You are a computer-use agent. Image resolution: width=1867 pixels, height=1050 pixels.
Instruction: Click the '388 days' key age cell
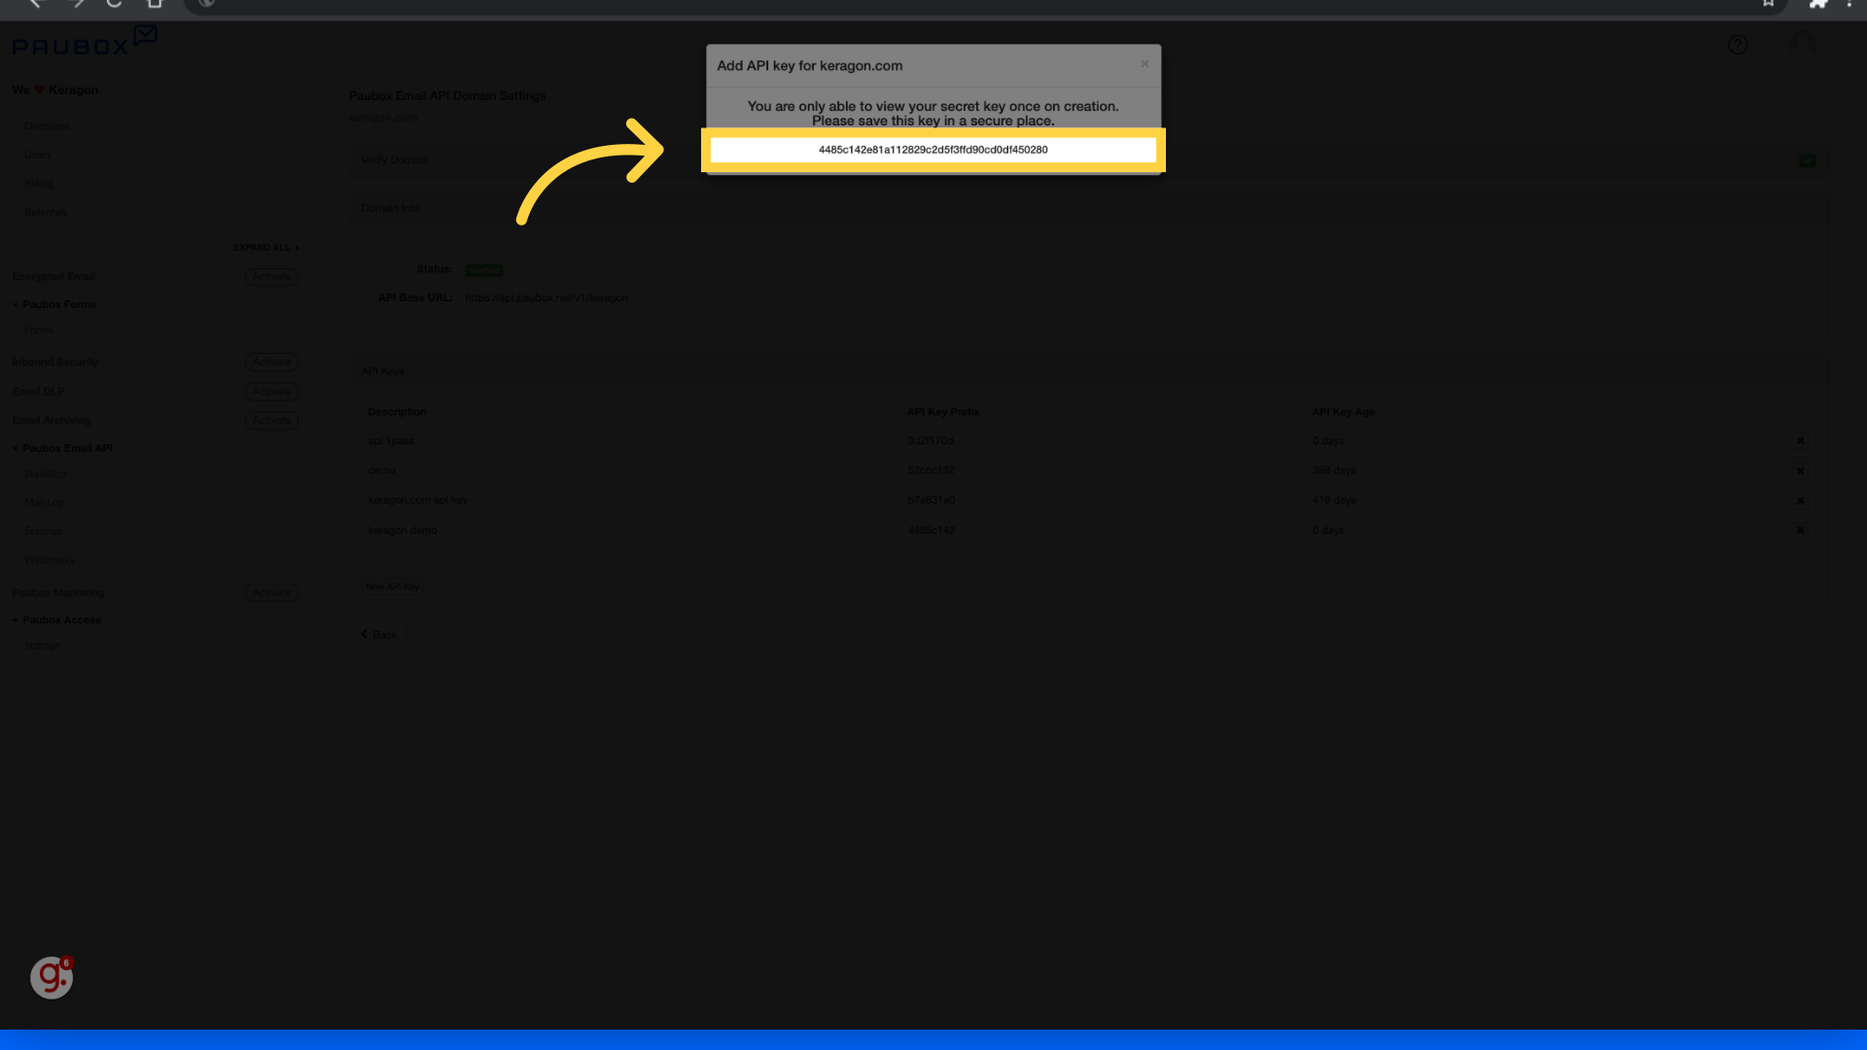[1334, 471]
